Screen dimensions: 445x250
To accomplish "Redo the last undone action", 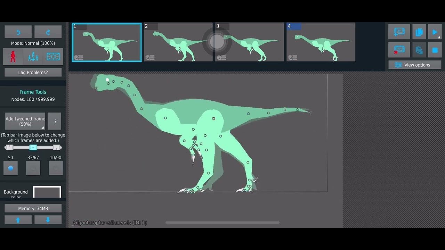I will click(x=48, y=32).
